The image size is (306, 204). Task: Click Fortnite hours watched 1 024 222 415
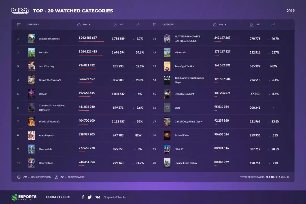coord(88,51)
